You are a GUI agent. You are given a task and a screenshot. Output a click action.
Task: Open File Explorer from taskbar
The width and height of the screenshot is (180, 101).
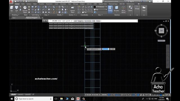click(61, 99)
